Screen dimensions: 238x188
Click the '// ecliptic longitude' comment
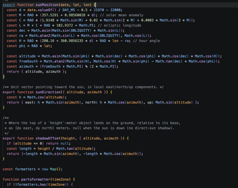[119, 25]
